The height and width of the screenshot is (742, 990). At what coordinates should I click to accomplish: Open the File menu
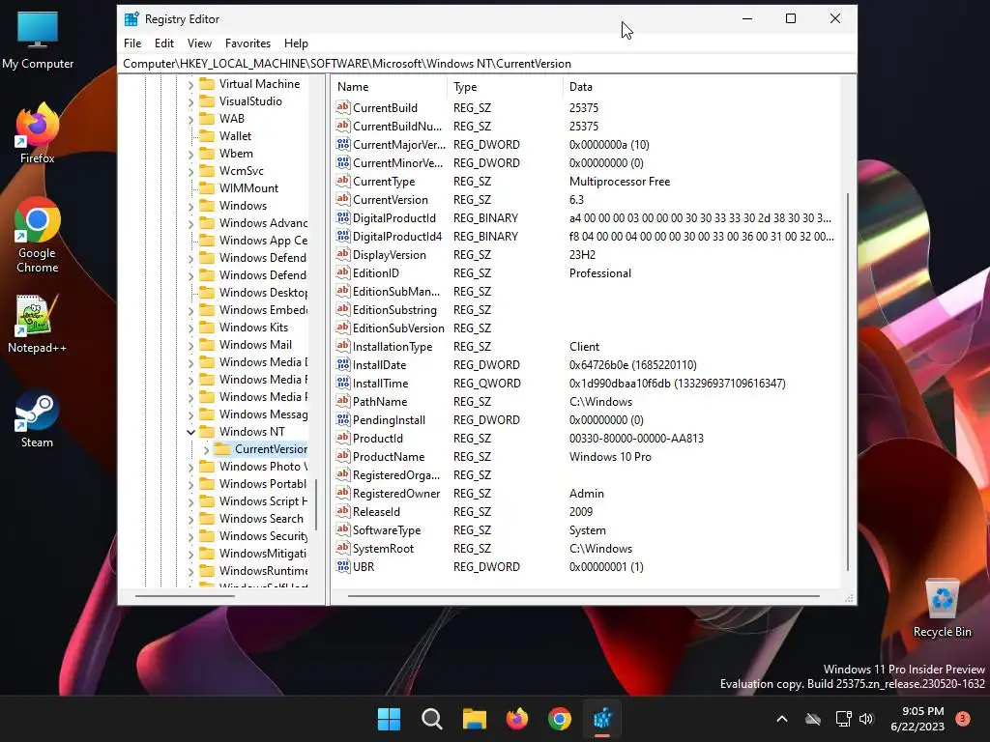(x=132, y=43)
